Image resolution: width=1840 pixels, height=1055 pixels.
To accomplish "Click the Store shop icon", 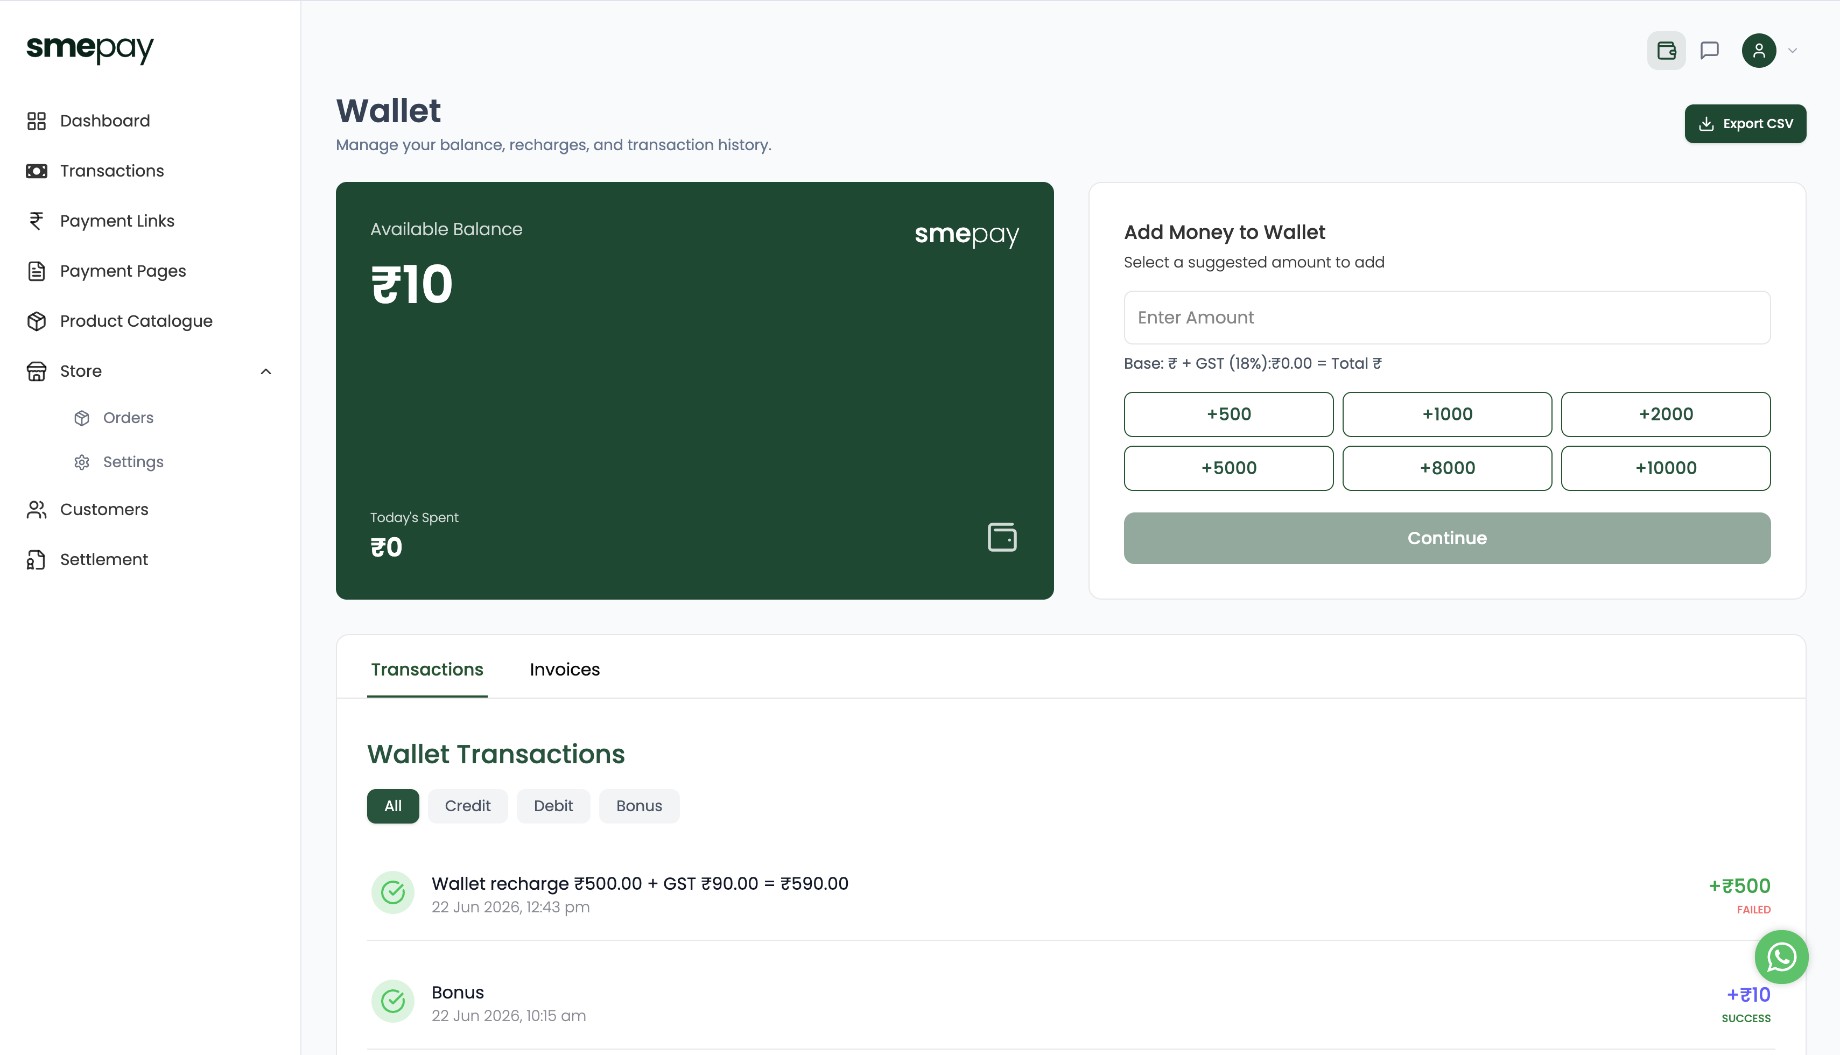I will click(36, 371).
